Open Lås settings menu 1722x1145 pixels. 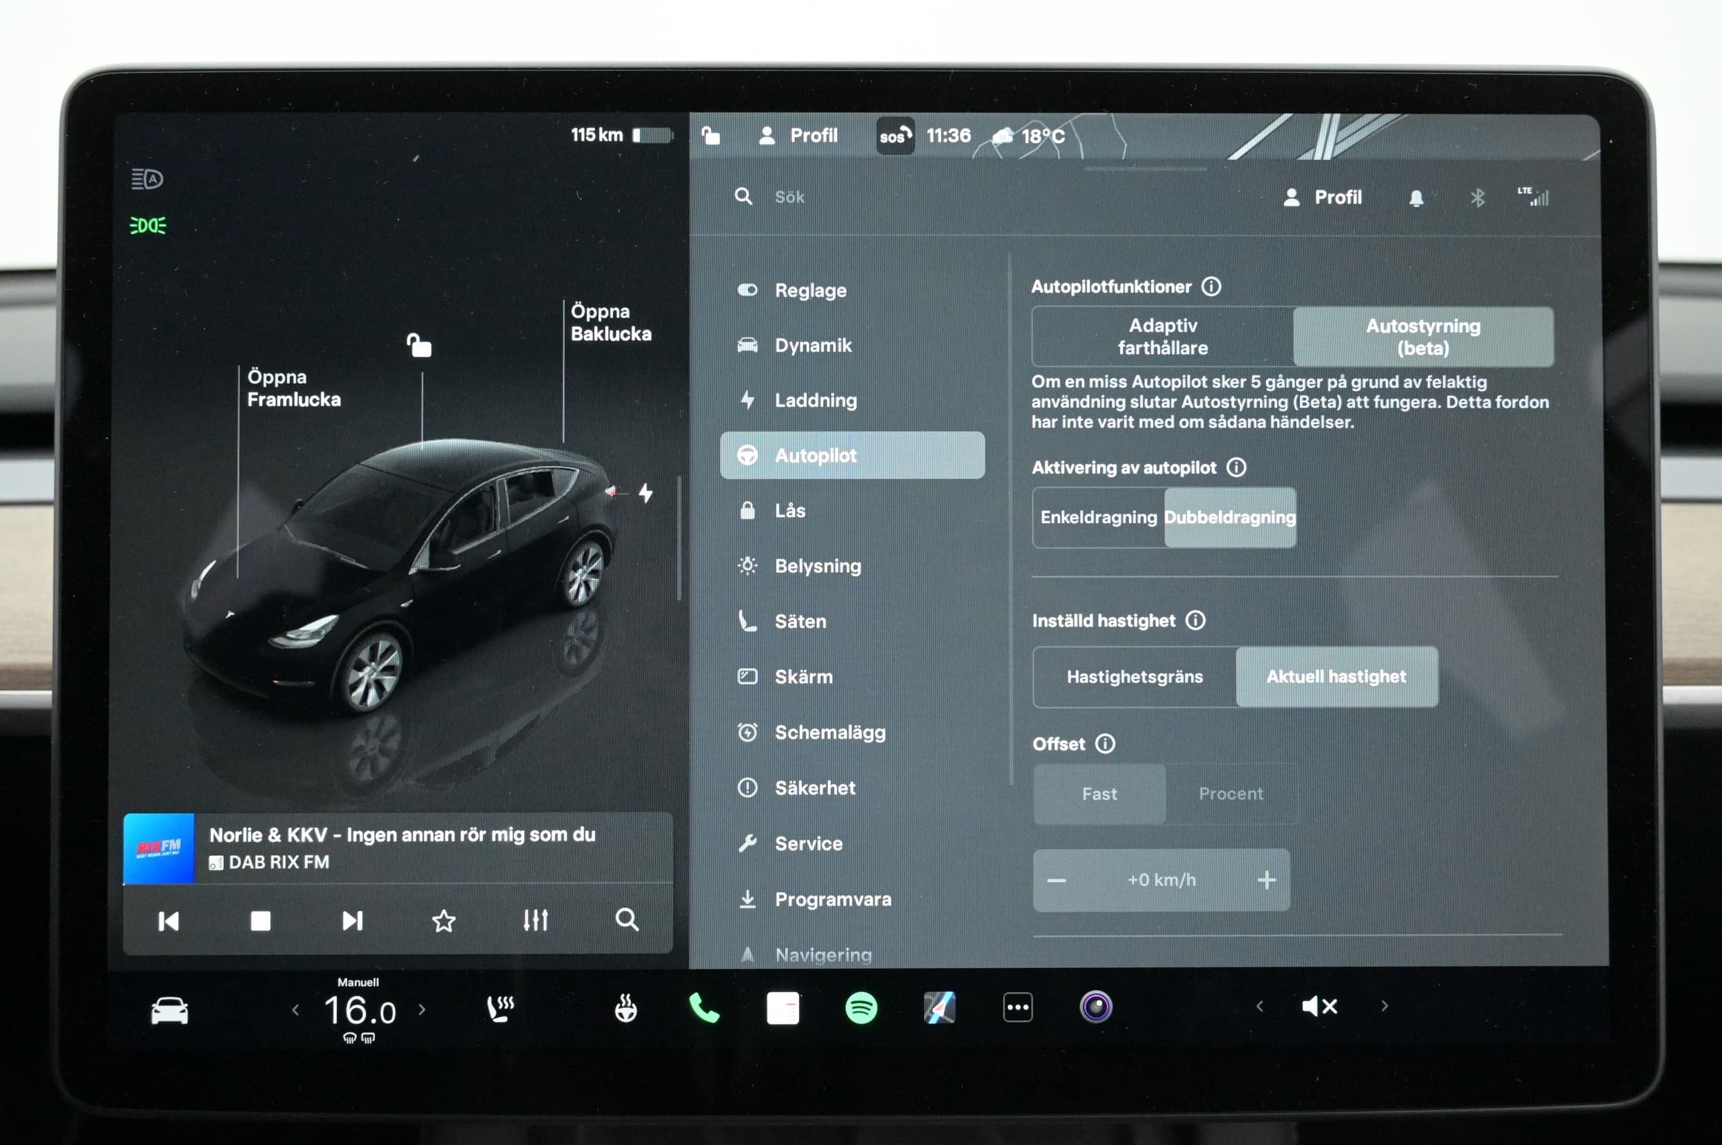tap(853, 510)
